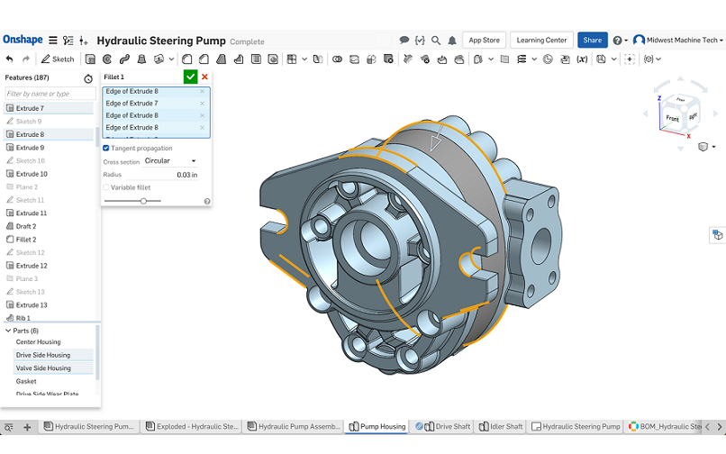Remove Edge of Extrude 7 entry
The image size is (726, 454).
point(203,104)
